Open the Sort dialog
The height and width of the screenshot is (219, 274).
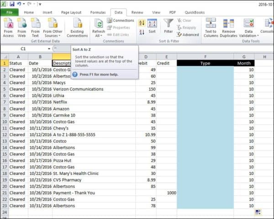click(x=152, y=26)
